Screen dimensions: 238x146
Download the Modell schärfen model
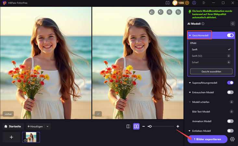coord(232,102)
